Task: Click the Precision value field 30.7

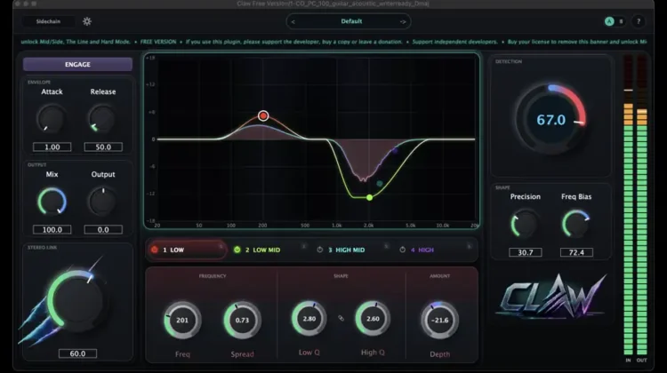Action: (x=526, y=252)
